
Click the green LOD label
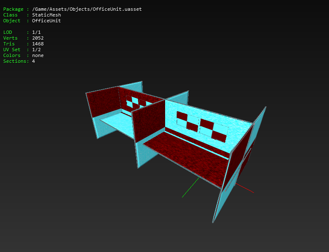tap(7, 32)
